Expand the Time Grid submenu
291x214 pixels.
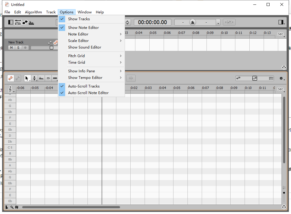click(91, 63)
